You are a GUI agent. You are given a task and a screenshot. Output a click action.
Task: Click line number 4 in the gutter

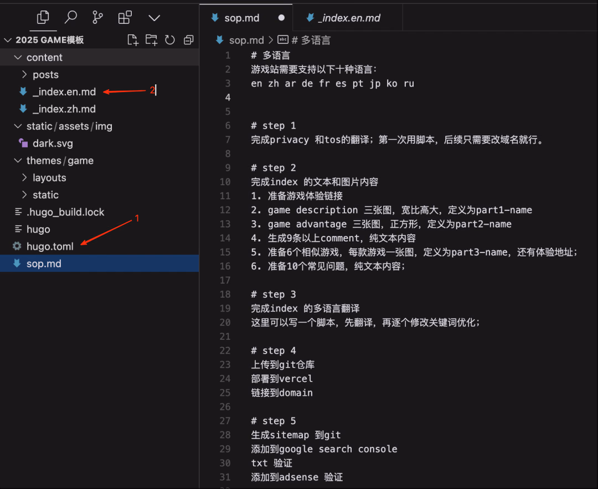tap(228, 98)
